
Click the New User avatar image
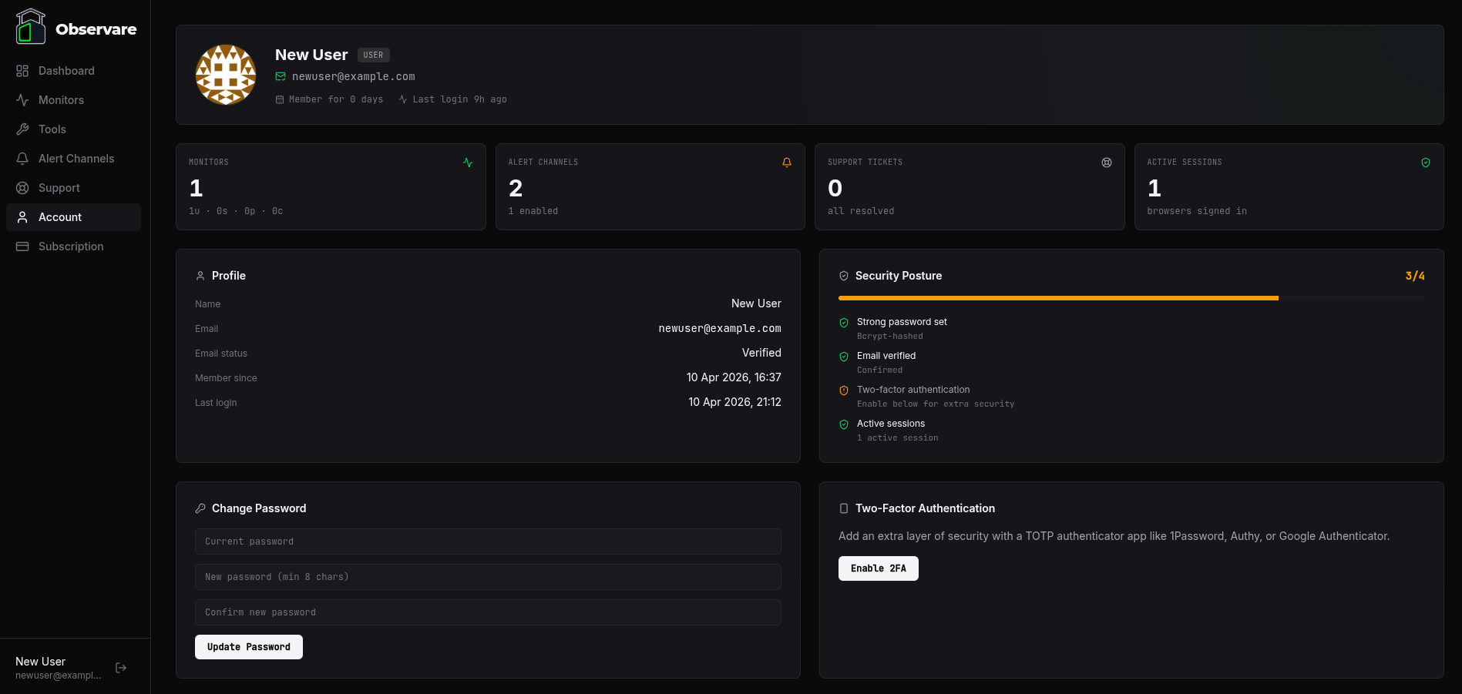225,75
